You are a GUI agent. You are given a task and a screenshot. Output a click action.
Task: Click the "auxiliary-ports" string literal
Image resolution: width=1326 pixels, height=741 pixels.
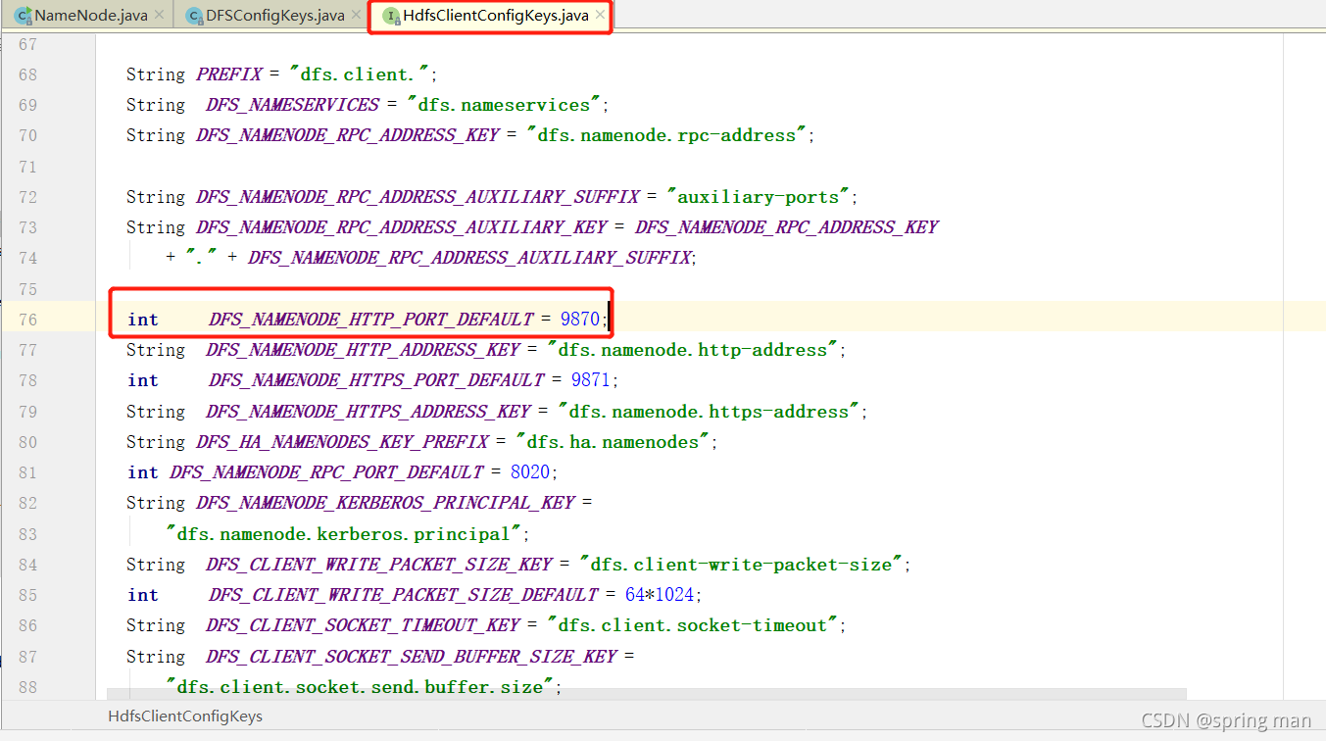click(757, 197)
